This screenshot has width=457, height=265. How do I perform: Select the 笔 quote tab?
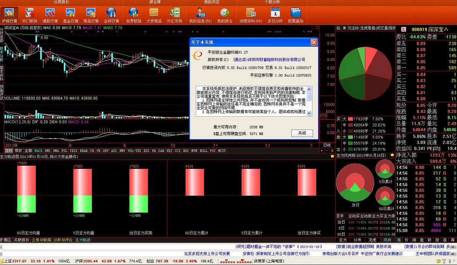[399, 240]
